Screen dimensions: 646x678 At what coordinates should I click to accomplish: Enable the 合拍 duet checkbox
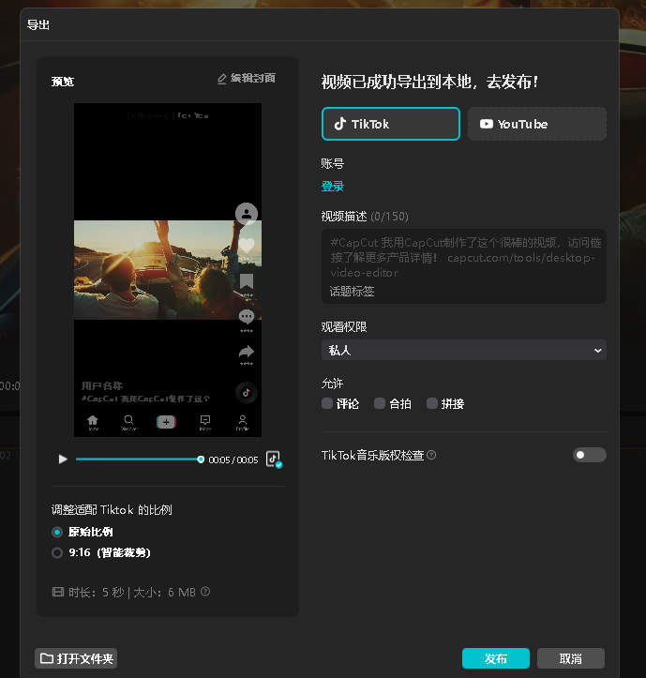click(x=380, y=403)
